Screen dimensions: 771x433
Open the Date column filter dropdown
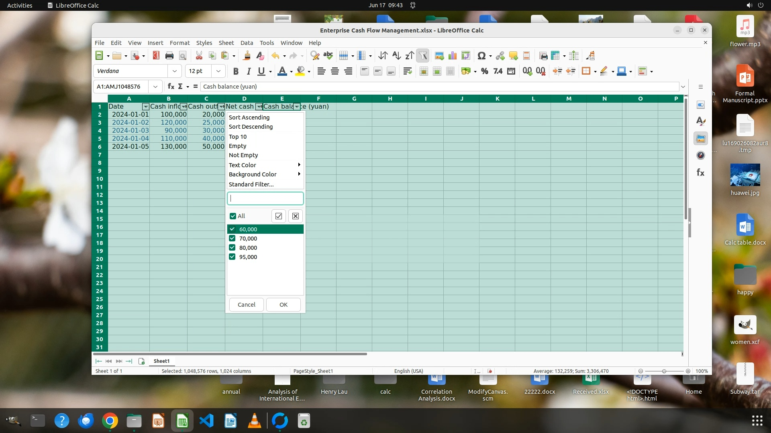click(x=145, y=107)
